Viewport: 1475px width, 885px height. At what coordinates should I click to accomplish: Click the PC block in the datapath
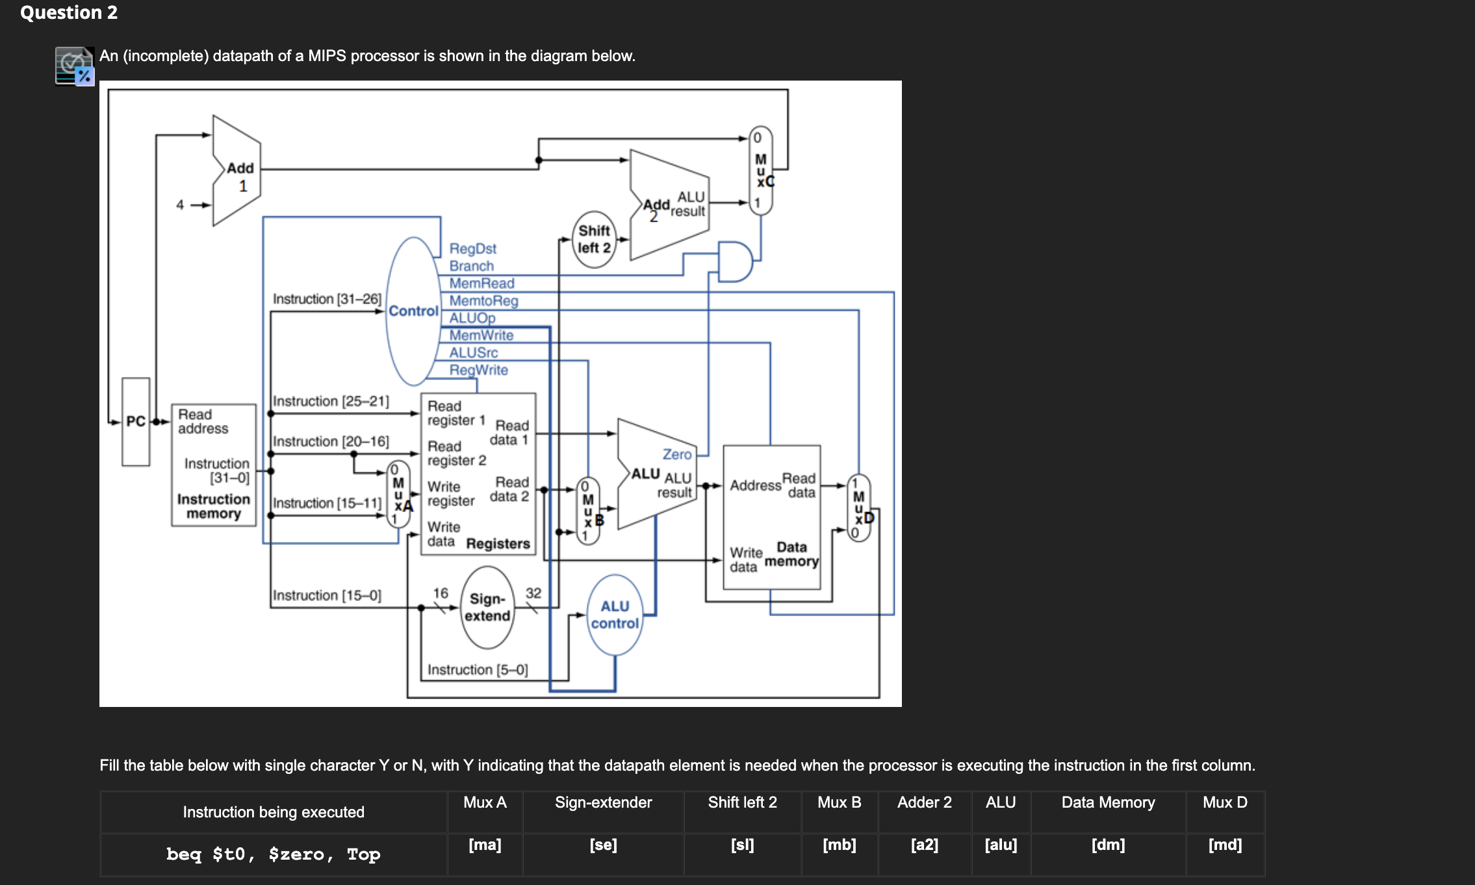(135, 422)
